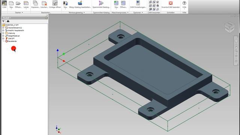Expand the Ansicht: Hauptansicht node

tap(3, 30)
